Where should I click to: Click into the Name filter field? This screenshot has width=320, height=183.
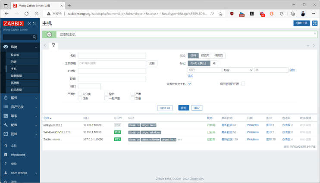(x=112, y=56)
